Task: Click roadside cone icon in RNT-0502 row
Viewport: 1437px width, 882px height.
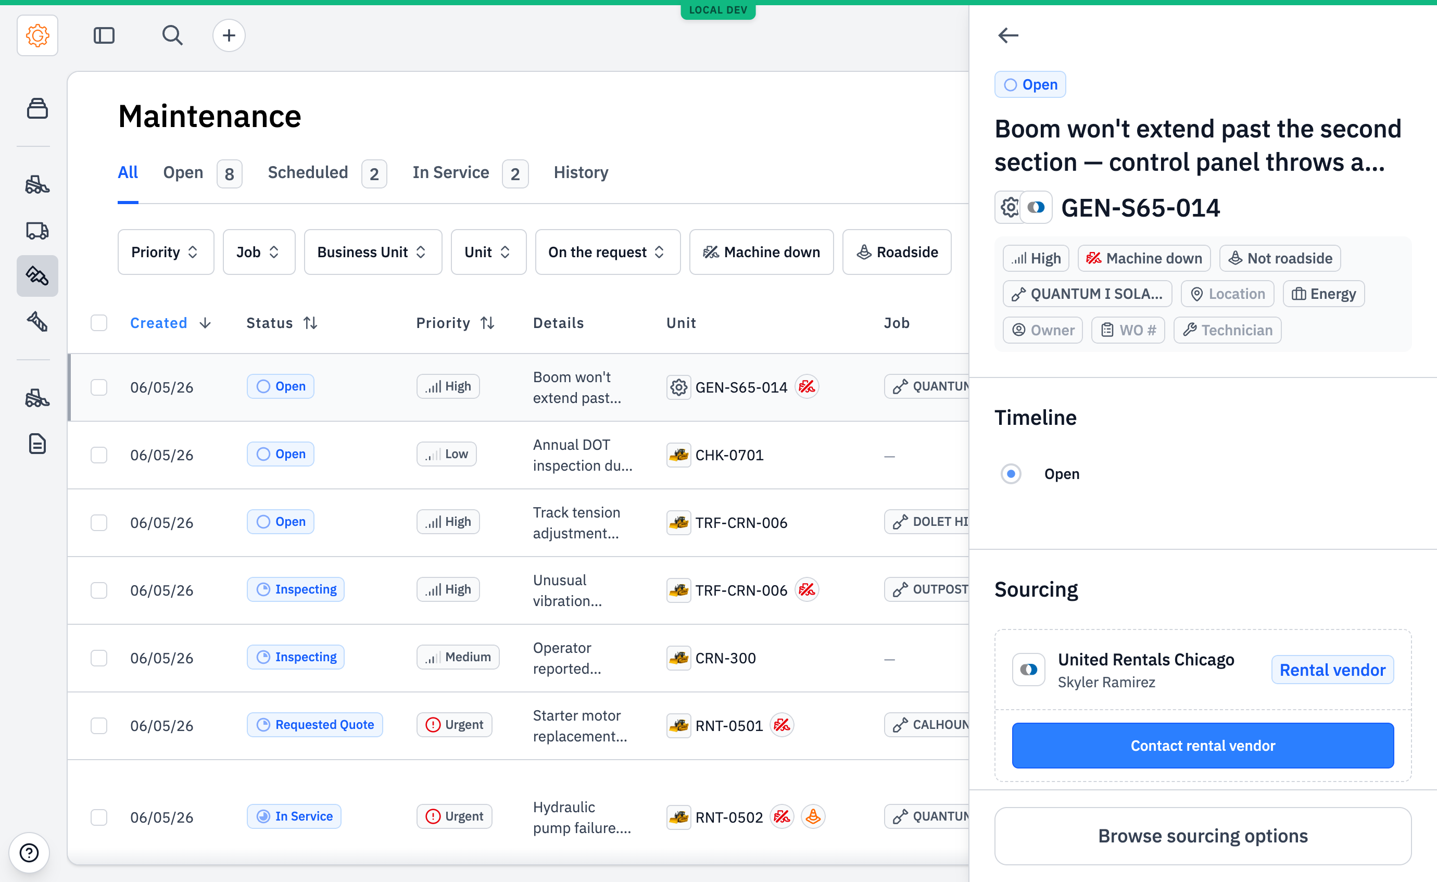Action: pos(813,817)
